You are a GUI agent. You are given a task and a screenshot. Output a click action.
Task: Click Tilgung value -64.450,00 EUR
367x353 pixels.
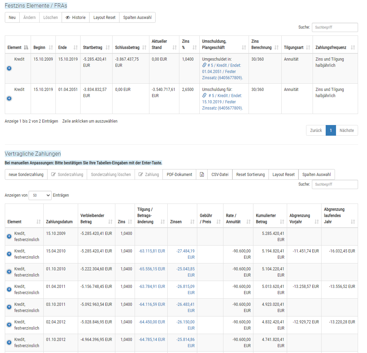pyautogui.click(x=152, y=322)
